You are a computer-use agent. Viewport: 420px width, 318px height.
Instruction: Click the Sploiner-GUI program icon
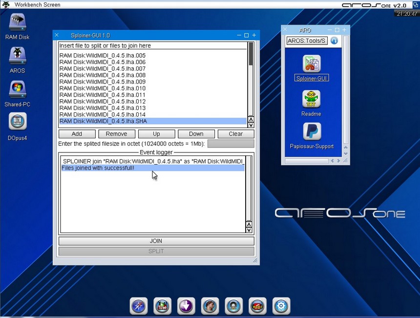coord(311,64)
